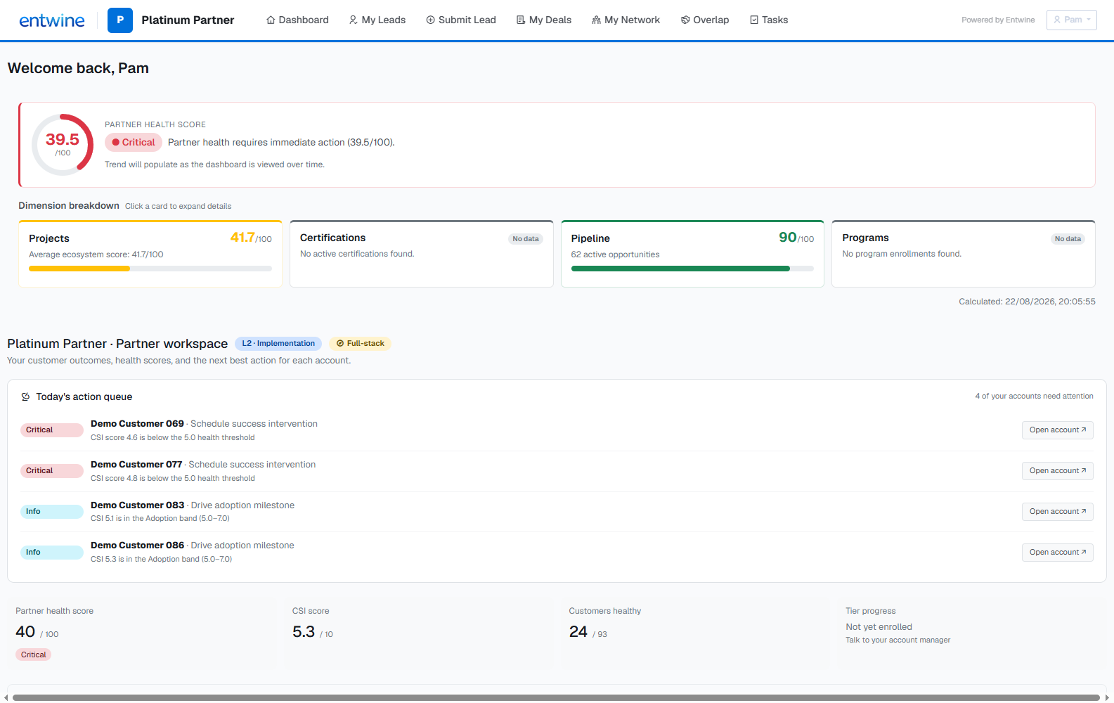The width and height of the screenshot is (1114, 703).
Task: Click the 'Powered by Entwine' text
Action: 998,20
